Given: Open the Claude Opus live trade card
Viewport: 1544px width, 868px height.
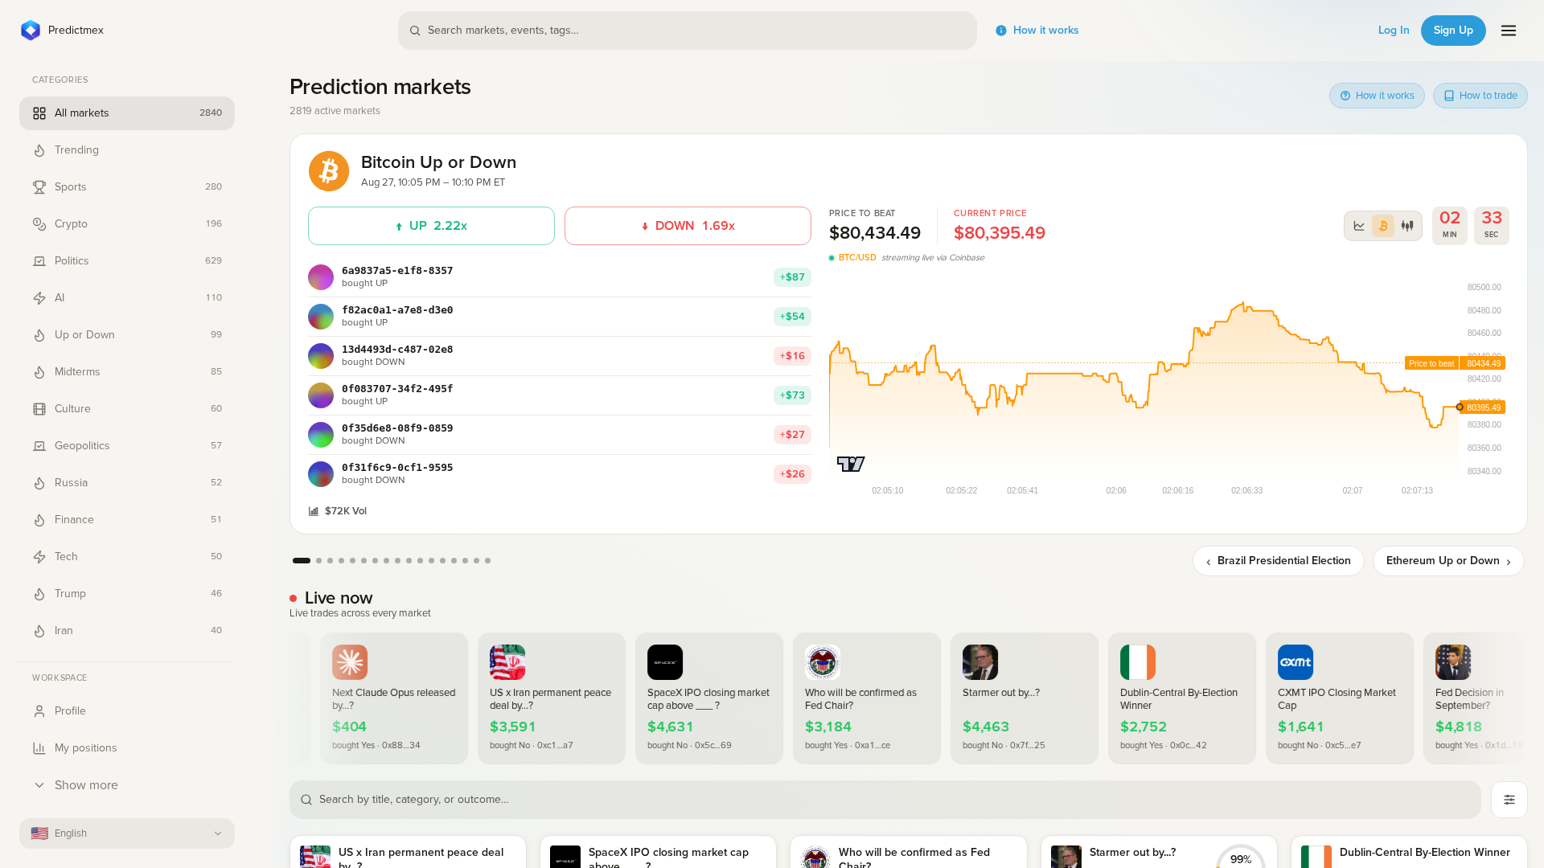Looking at the screenshot, I should [394, 698].
